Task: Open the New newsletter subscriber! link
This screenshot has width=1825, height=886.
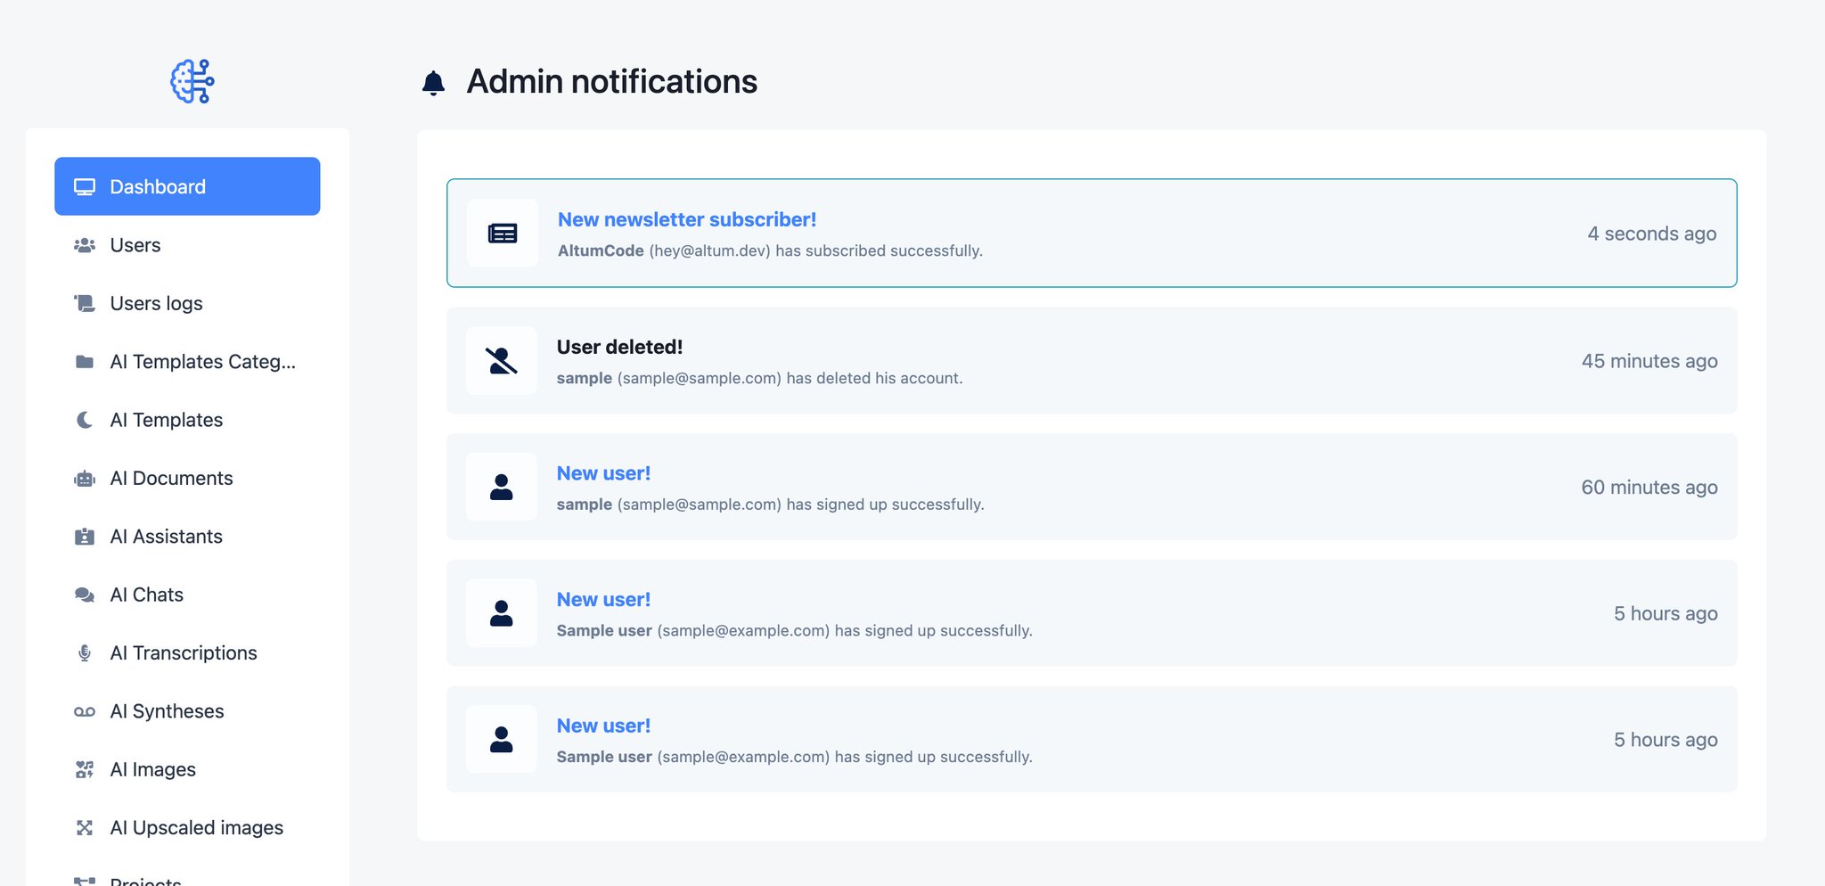Action: [686, 219]
